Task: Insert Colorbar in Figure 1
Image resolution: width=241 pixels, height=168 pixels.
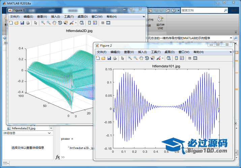Action: point(89,23)
